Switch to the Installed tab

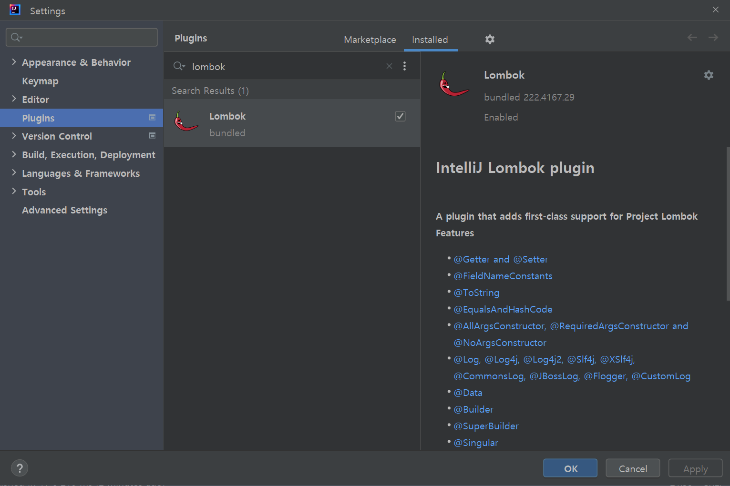tap(430, 40)
